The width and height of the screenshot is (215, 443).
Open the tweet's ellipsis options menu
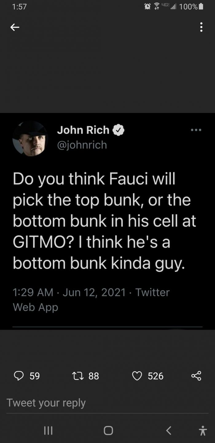196,130
